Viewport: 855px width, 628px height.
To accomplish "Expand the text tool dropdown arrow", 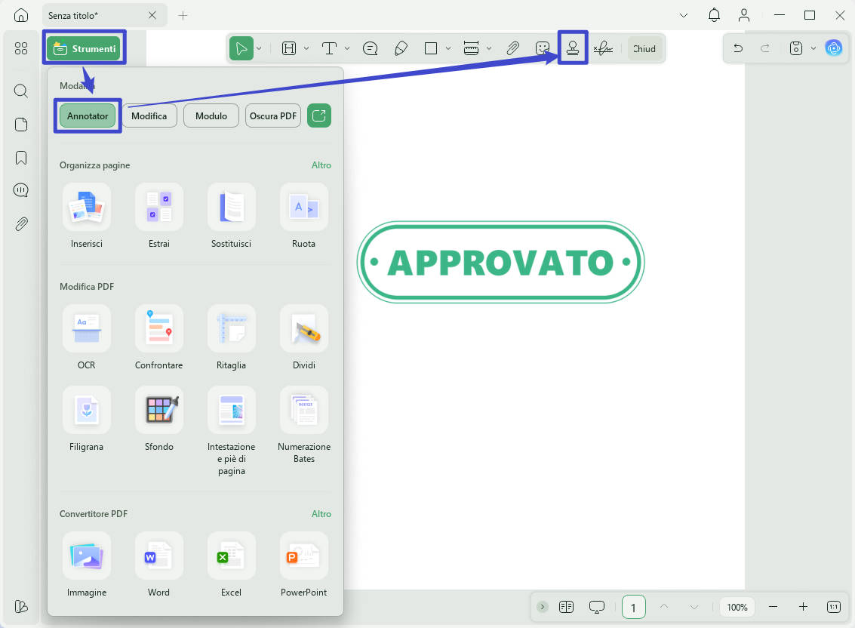I will 347,48.
